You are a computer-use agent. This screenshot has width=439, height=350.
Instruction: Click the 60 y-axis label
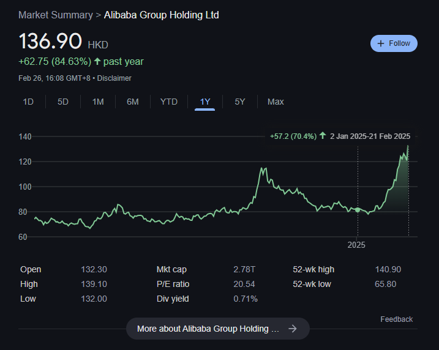[x=23, y=237]
